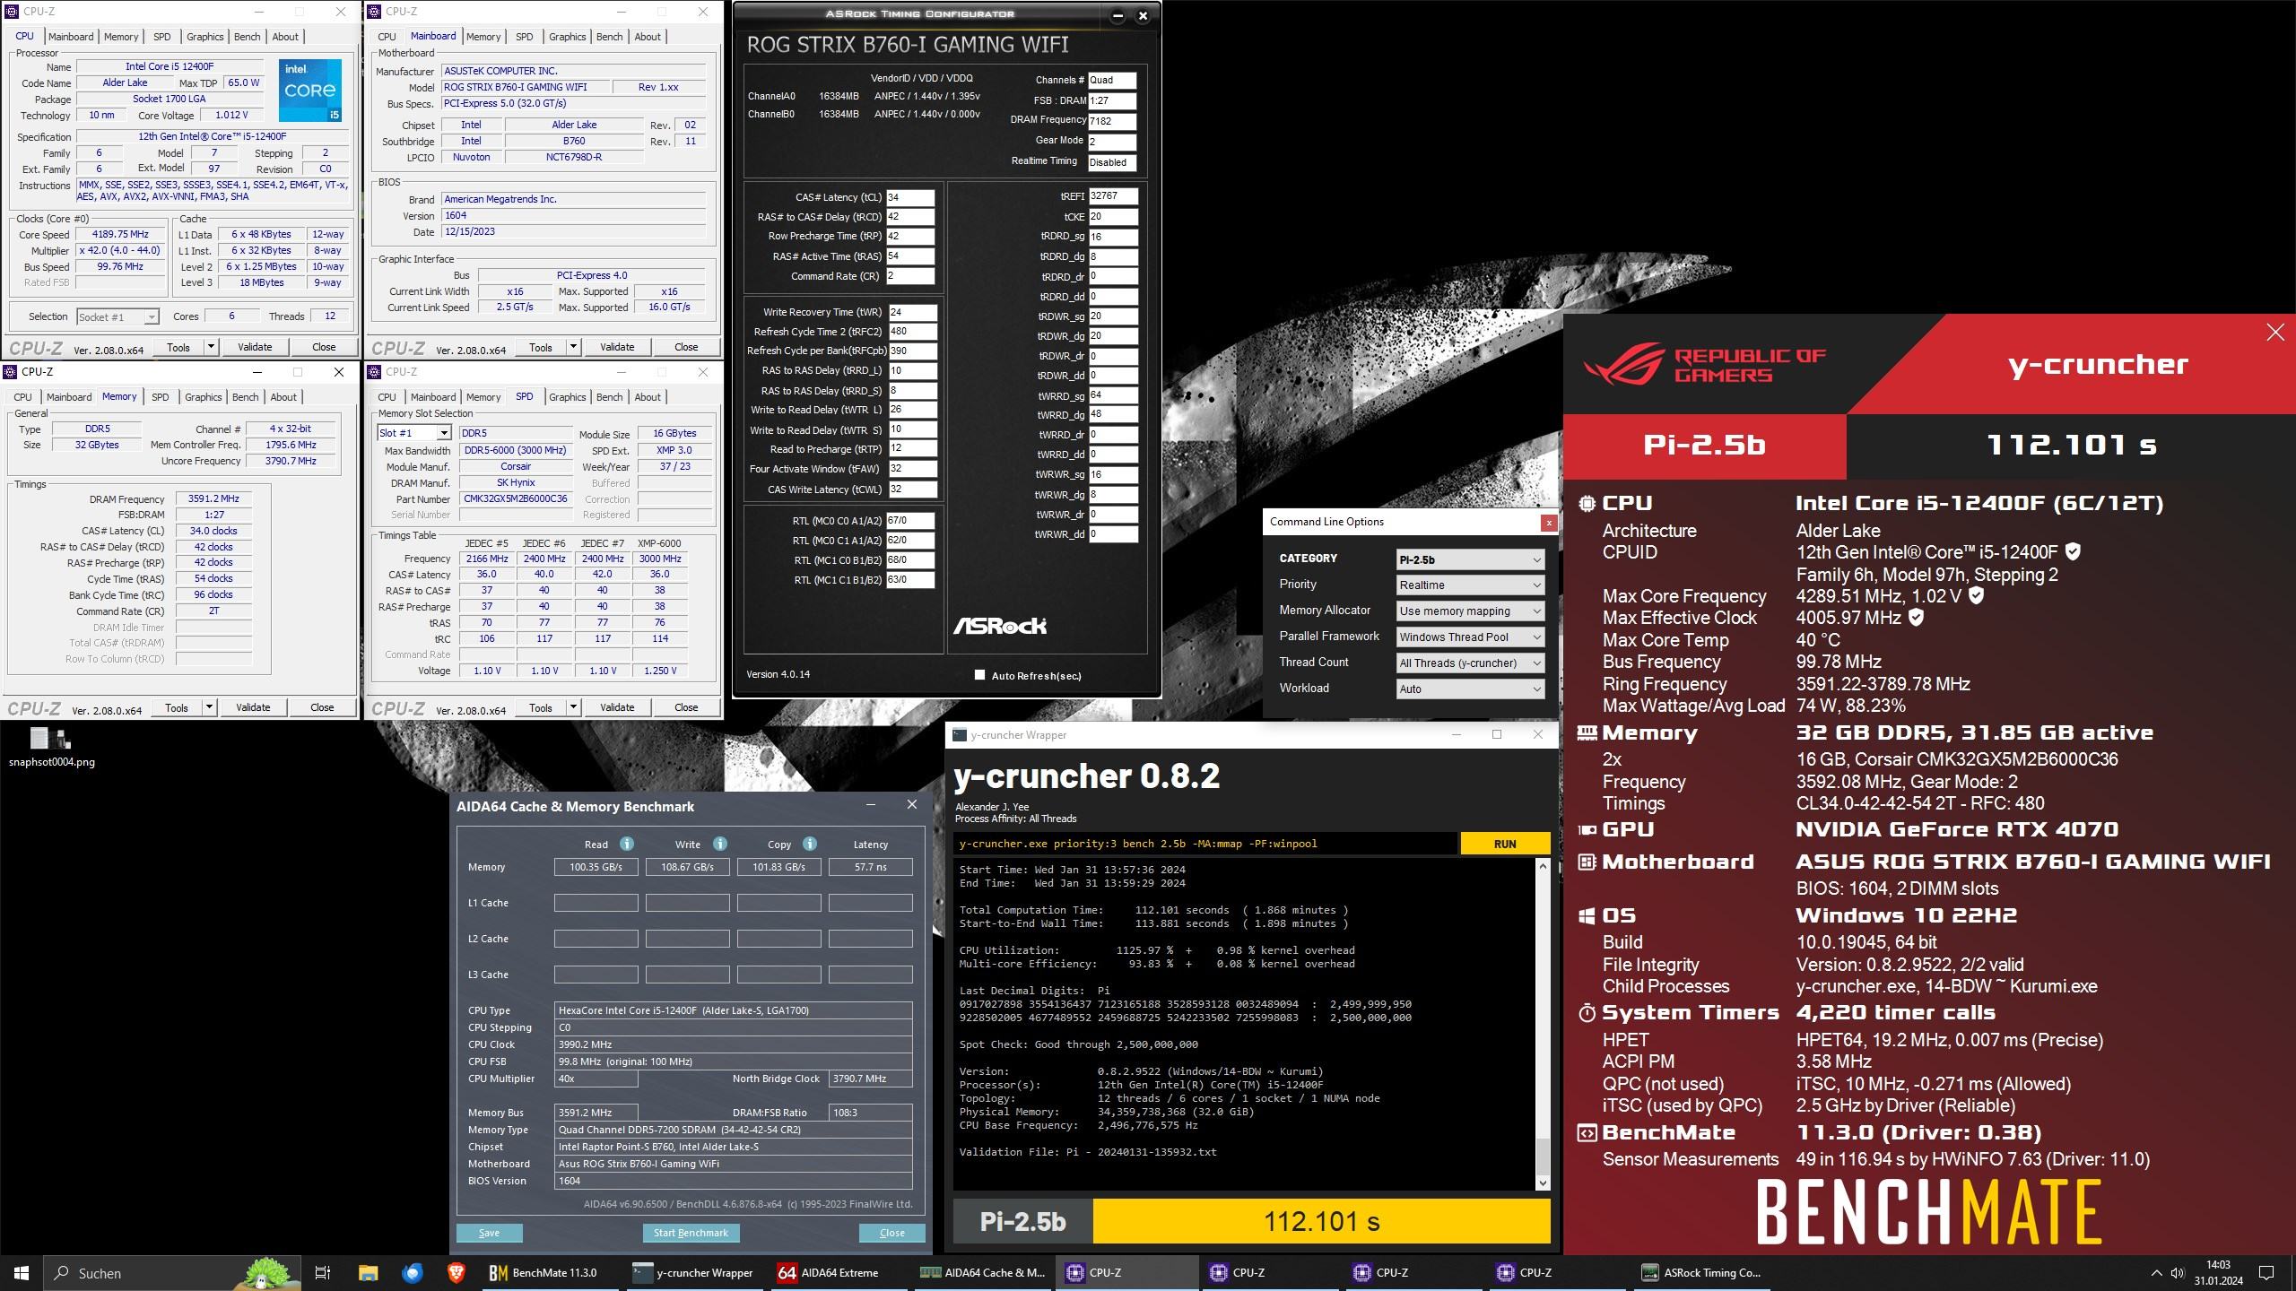Click the yellow RUN button in y-cruncher Wrapper
2296x1291 pixels.
(1505, 844)
